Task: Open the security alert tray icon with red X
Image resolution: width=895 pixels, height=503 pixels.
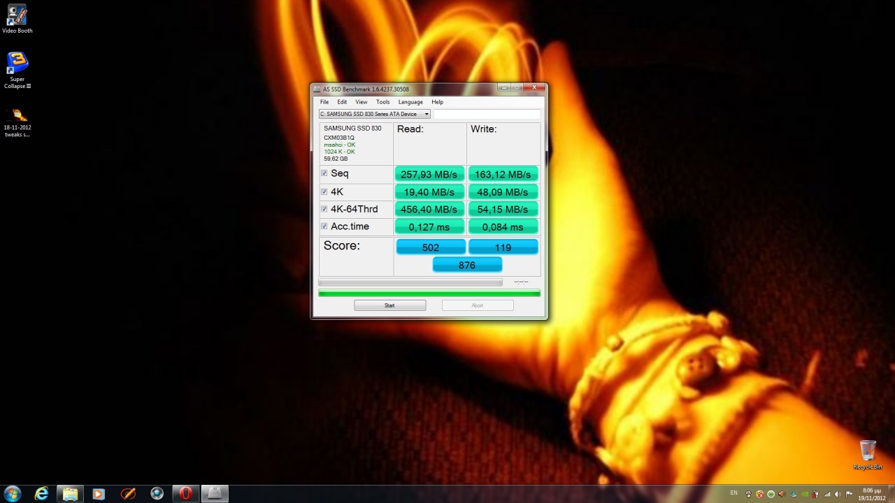Action: [x=759, y=494]
